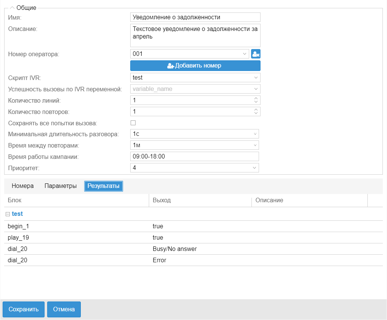This screenshot has height=320, width=387.
Task: Focus the Имя text field
Action: pyautogui.click(x=195, y=17)
